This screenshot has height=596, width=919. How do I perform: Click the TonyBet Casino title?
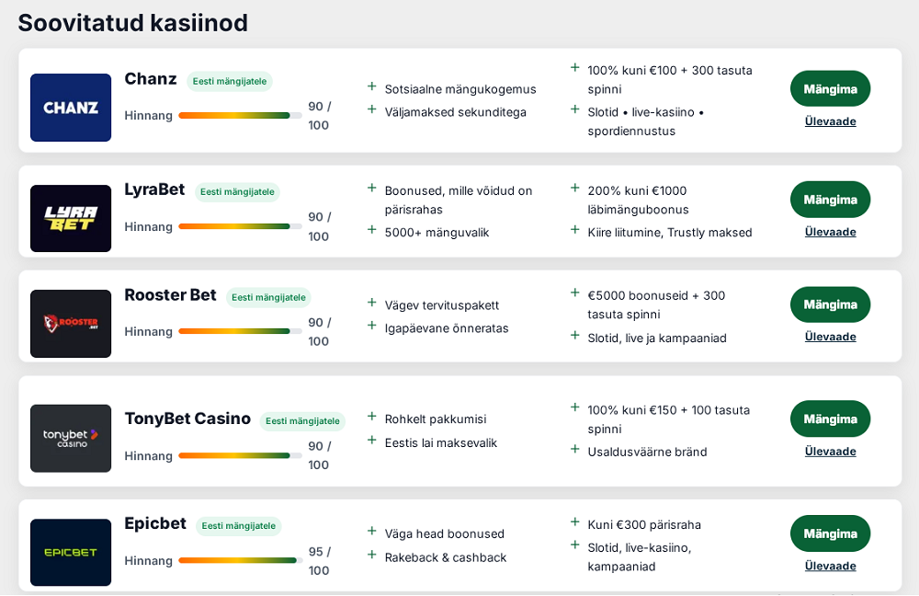point(187,418)
